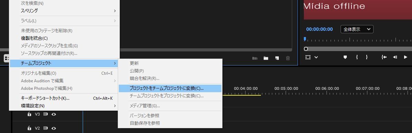The image size is (412, 133).
Task: Expand the スペリング submenu
Action: pyautogui.click(x=64, y=11)
